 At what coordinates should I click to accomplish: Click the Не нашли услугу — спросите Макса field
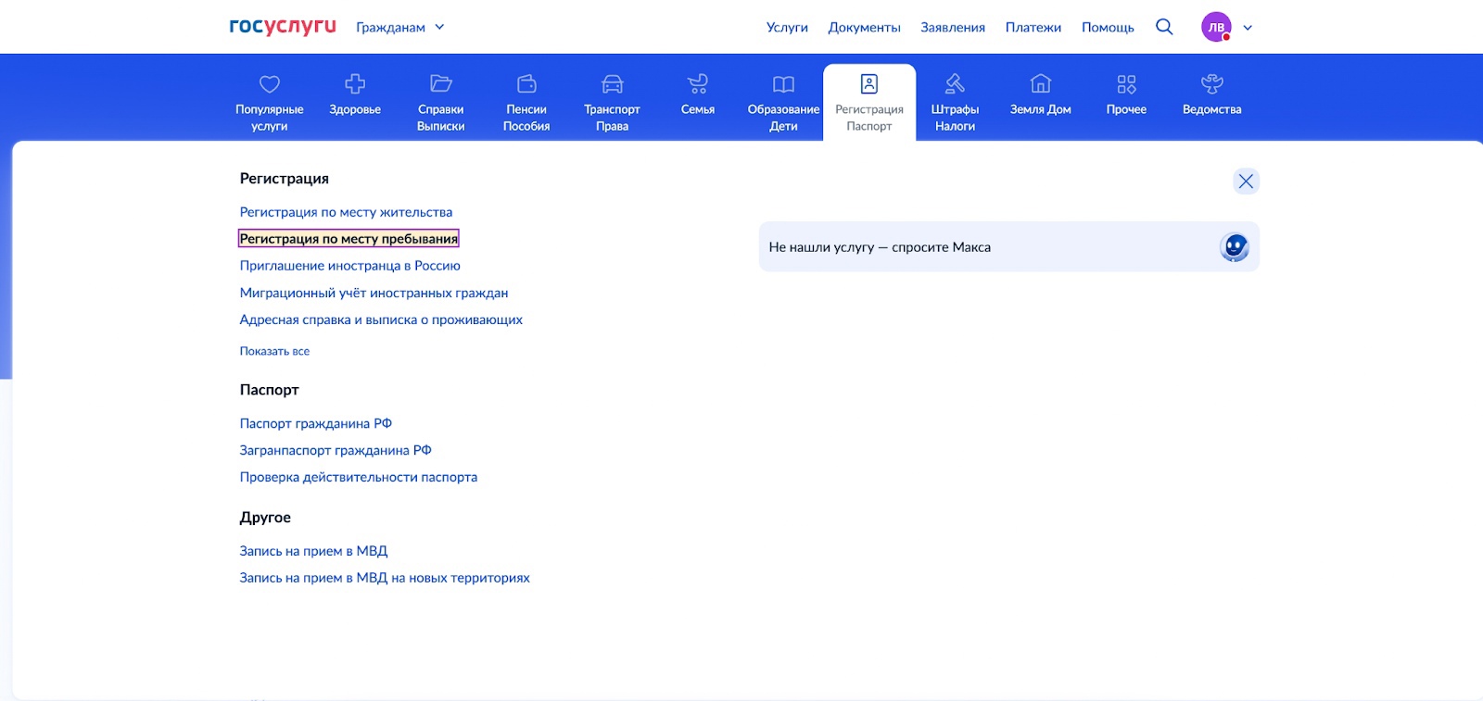coord(1008,246)
